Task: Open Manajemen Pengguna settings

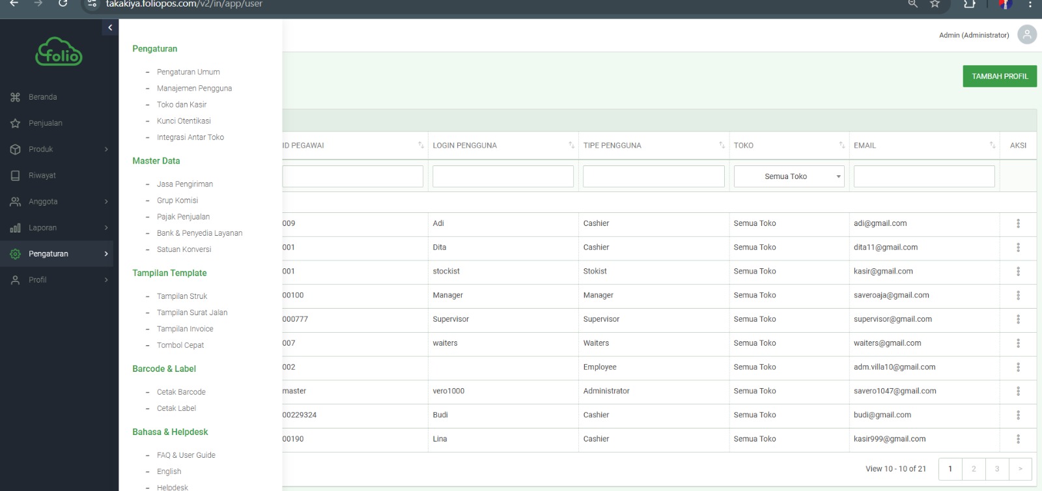Action: [x=194, y=89]
